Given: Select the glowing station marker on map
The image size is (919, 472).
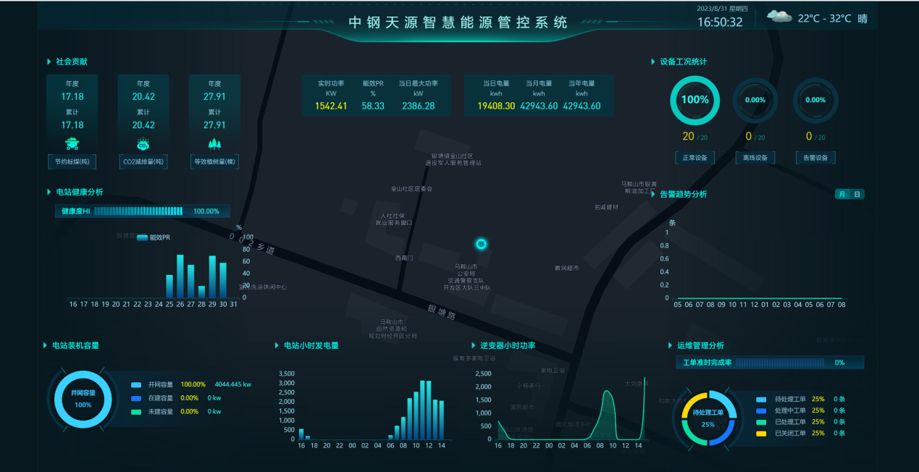Looking at the screenshot, I should tap(481, 244).
